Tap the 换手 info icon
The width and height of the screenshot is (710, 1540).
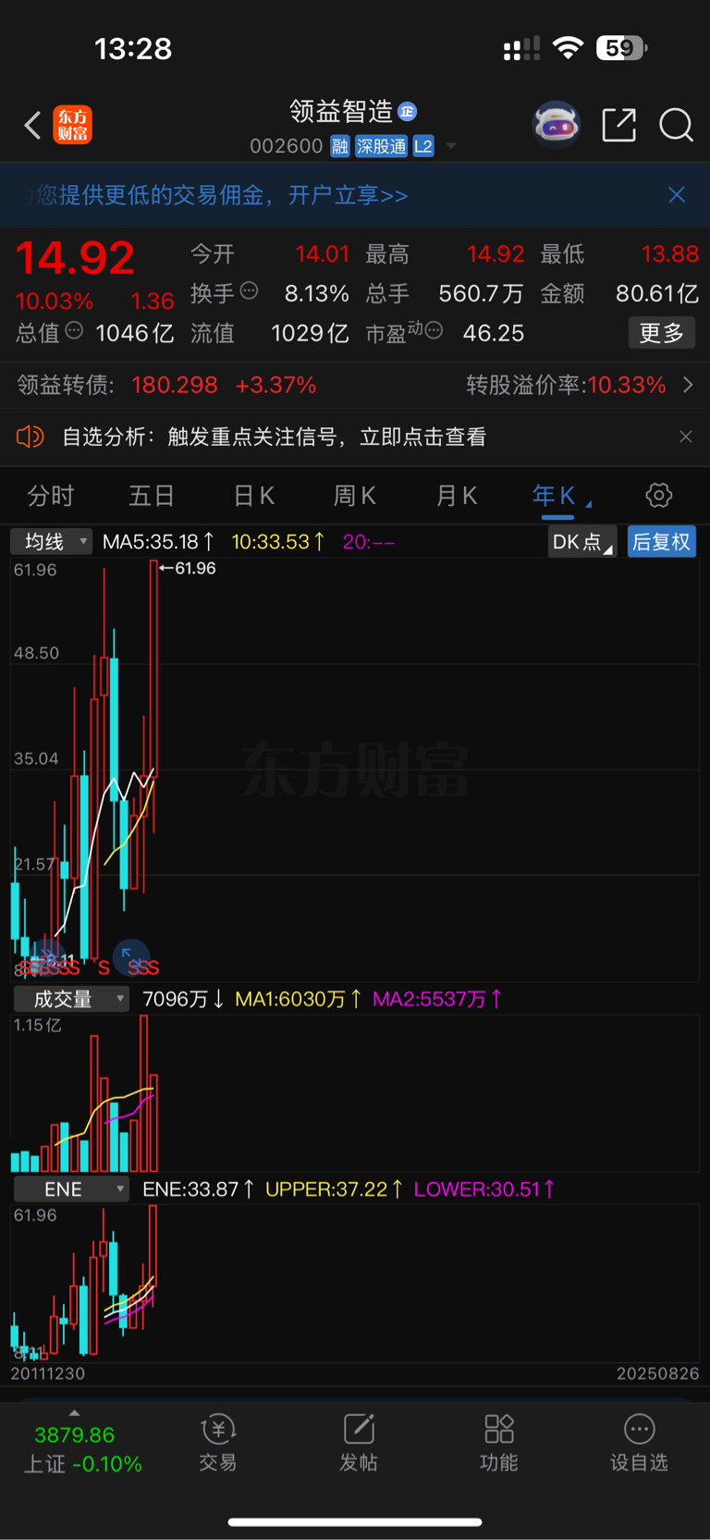[249, 291]
